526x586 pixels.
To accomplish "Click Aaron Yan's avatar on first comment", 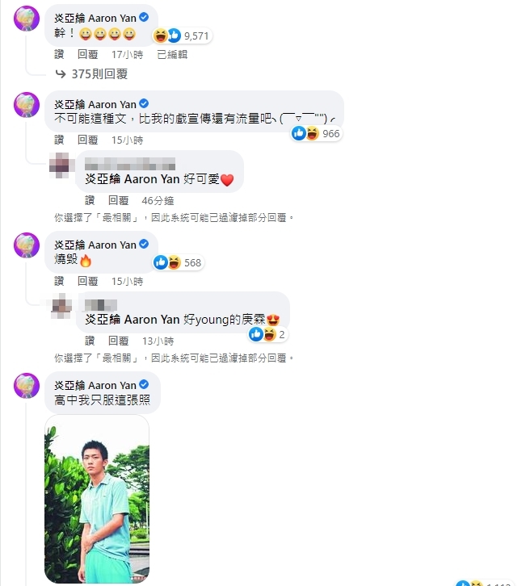I will (27, 19).
